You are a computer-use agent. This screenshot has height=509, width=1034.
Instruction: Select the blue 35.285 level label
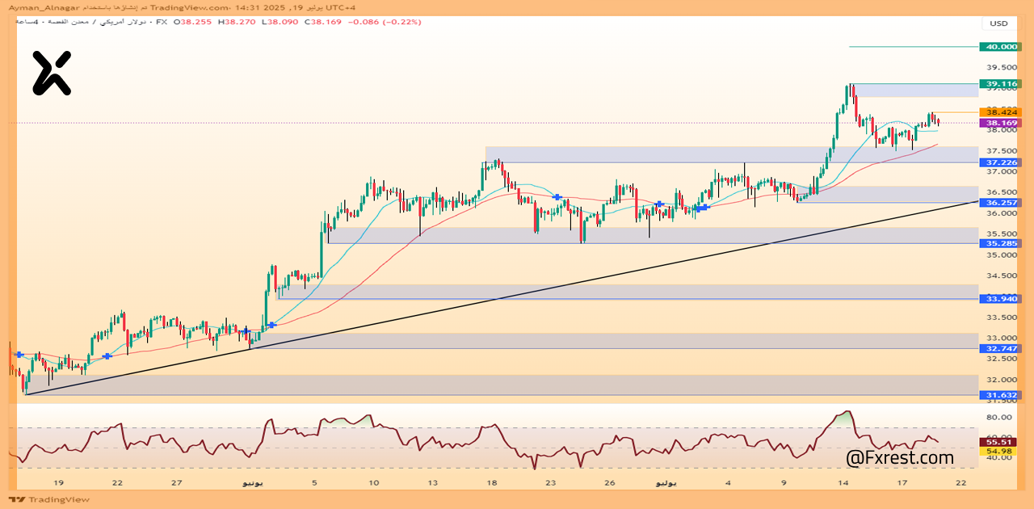click(1000, 242)
